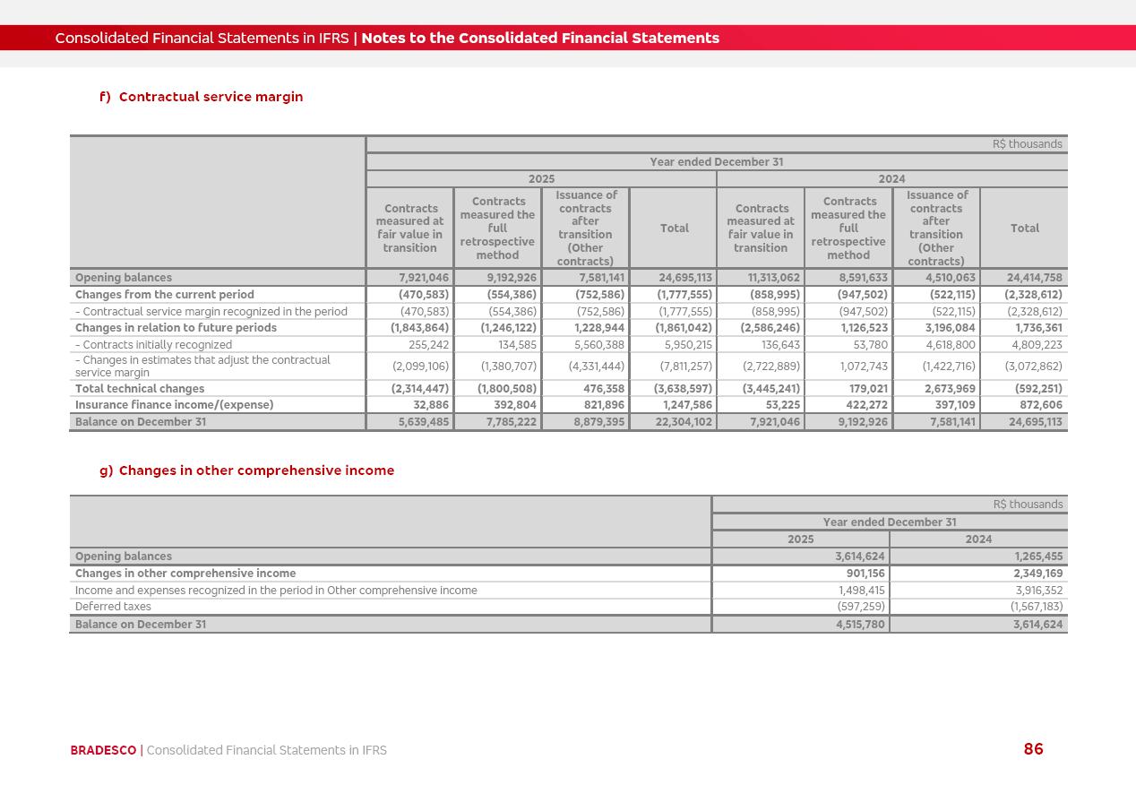
Task: Click "Notes to the Consolidated Financial Statements" header text
Action: (x=540, y=38)
